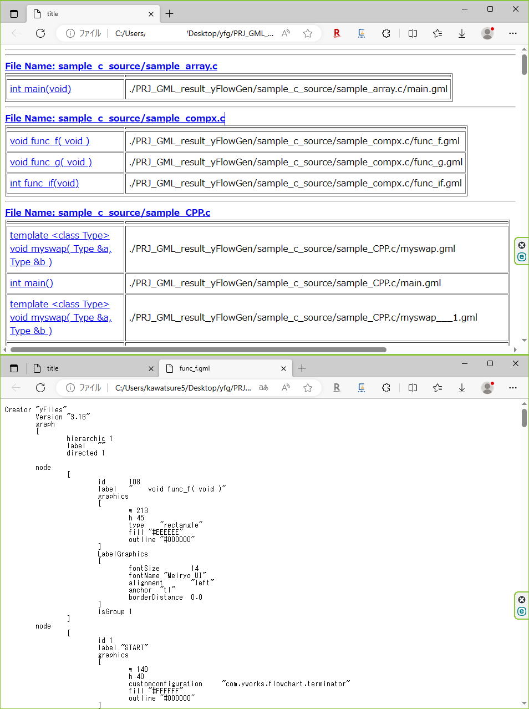Open the profile avatar in the bottom window
529x709 pixels.
coord(487,388)
